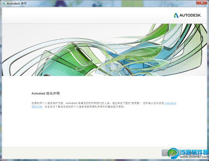Click the AUTODESK wordmark beside the logo
The image size is (209, 161).
191,15
